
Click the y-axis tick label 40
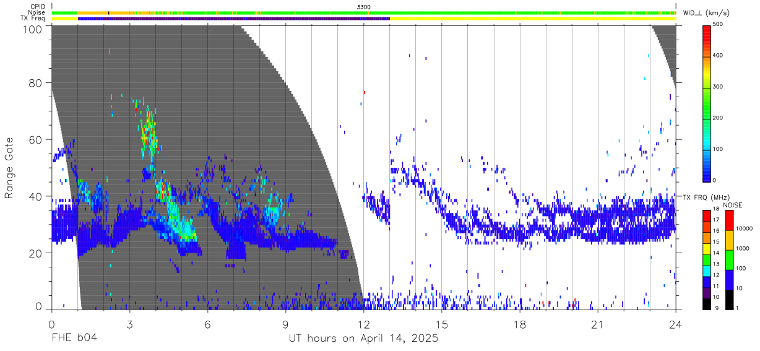35,196
